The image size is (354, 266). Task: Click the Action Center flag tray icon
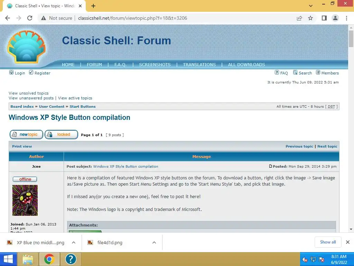click(x=322, y=259)
